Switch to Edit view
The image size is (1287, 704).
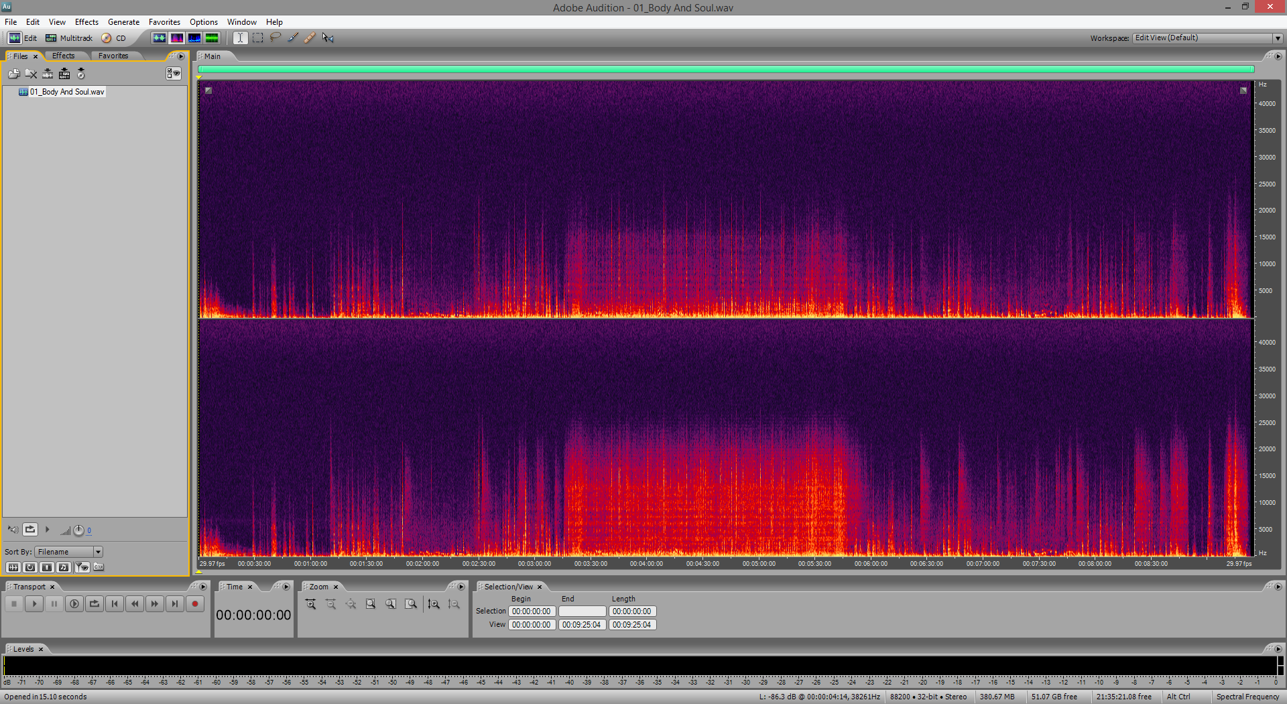tap(22, 38)
